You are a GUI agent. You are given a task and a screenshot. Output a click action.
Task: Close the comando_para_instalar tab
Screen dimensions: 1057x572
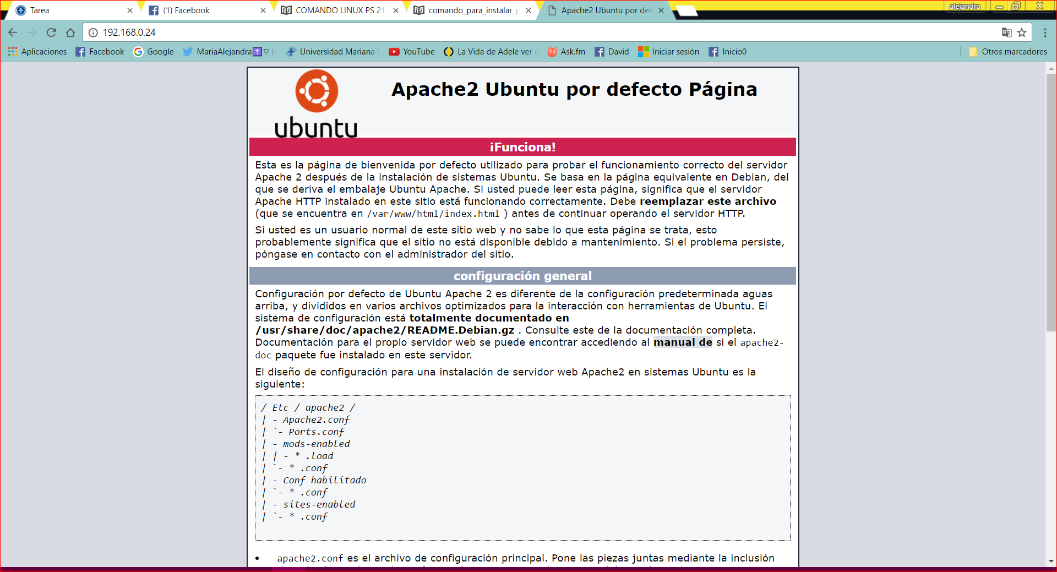click(529, 10)
